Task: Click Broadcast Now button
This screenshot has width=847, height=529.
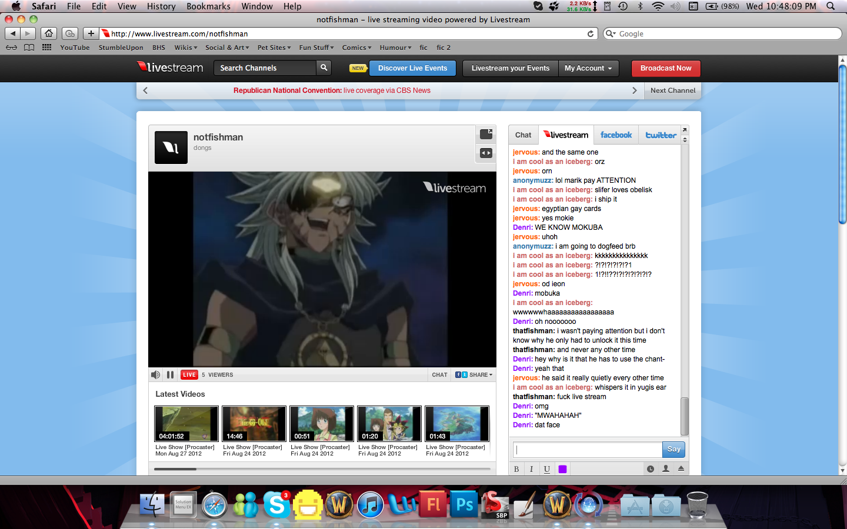Action: (x=666, y=68)
